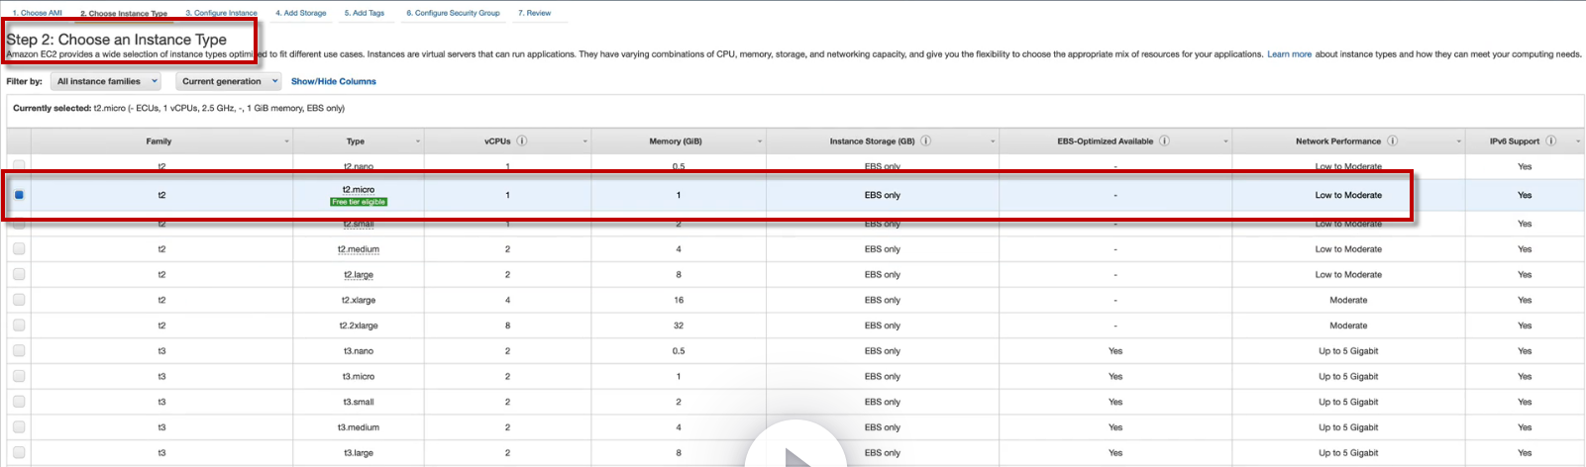This screenshot has width=1586, height=467.
Task: Click the EBS-Optimized Available info icon
Action: coord(1164,140)
